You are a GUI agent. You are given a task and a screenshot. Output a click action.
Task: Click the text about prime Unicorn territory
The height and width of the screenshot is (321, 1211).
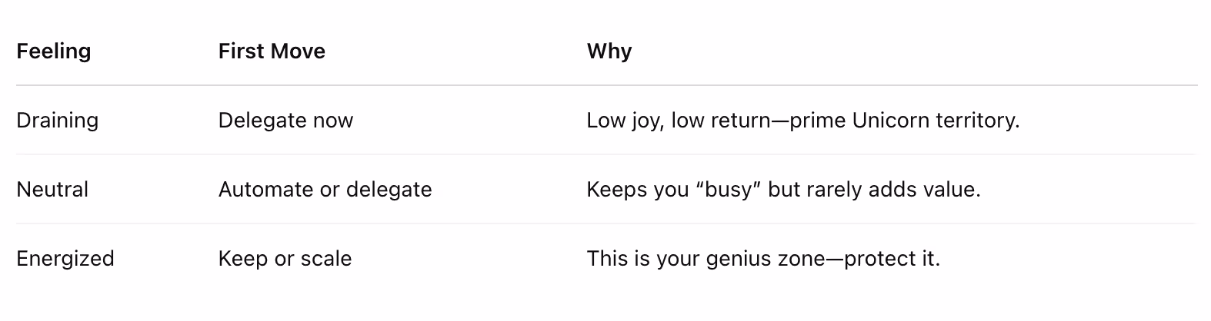coord(803,121)
